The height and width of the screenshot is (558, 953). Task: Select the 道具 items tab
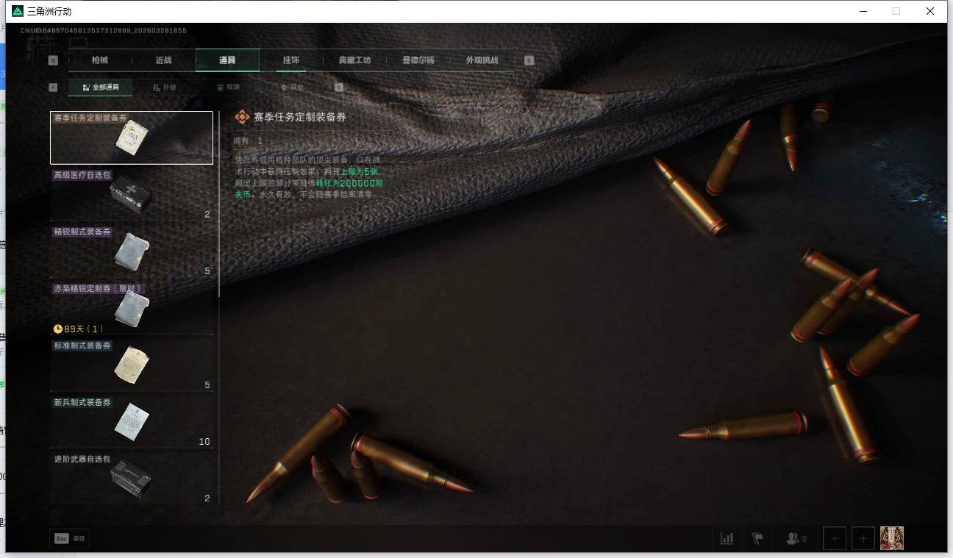pyautogui.click(x=227, y=60)
